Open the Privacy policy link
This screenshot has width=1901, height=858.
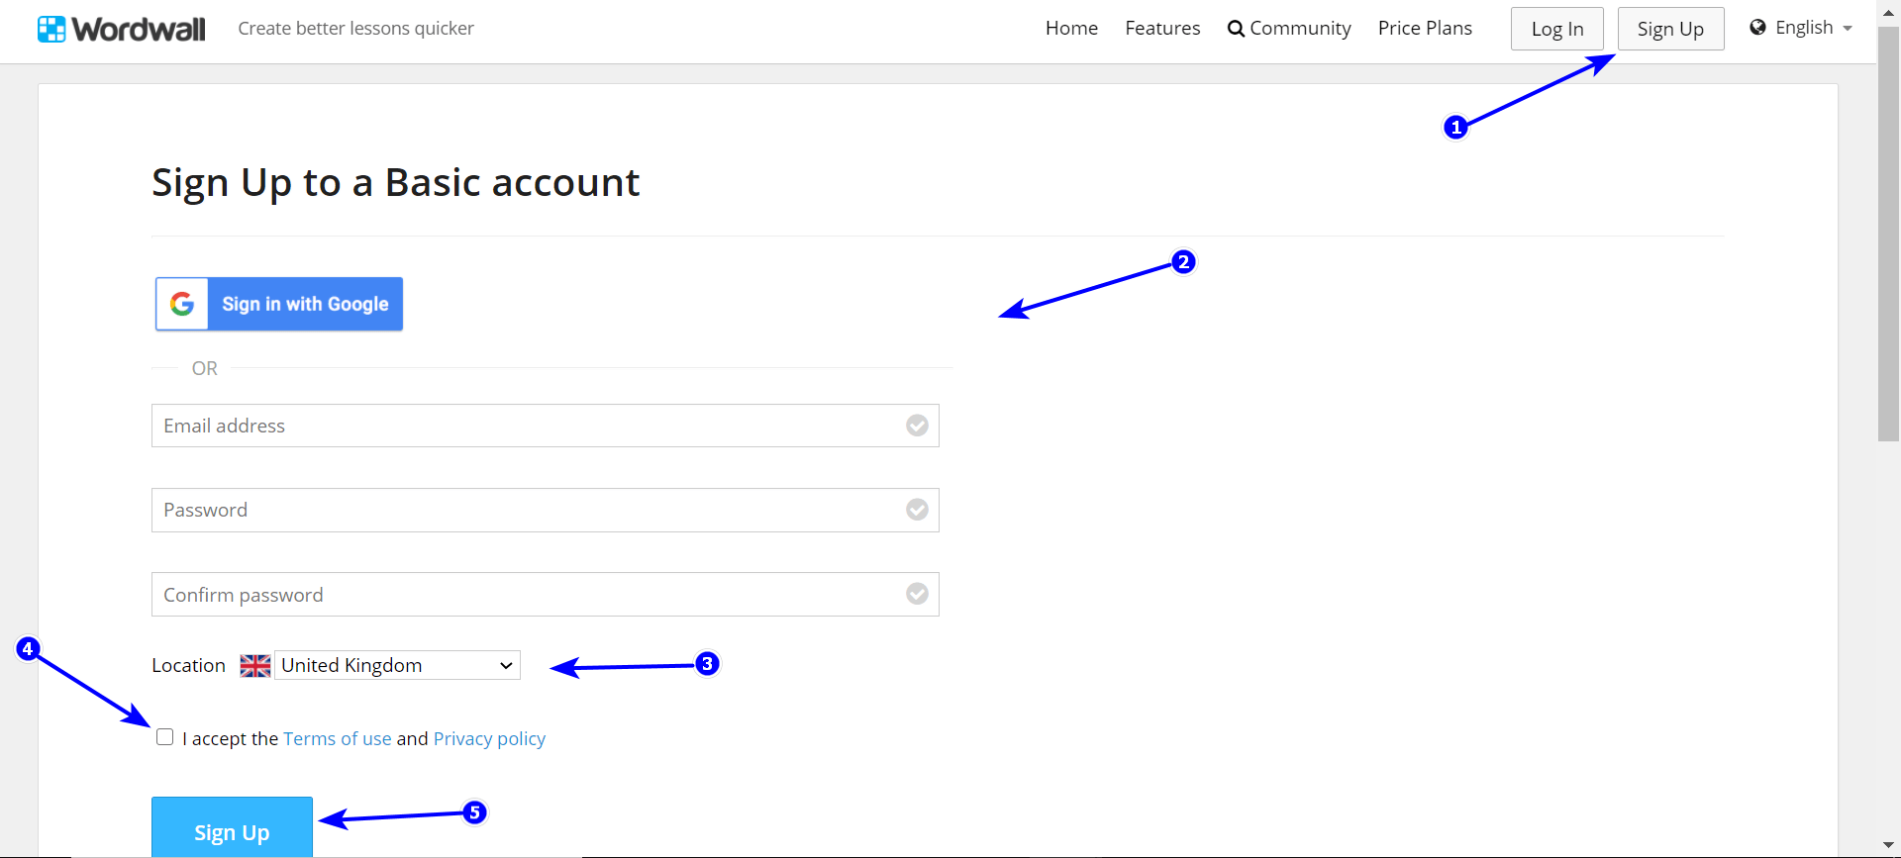click(489, 739)
